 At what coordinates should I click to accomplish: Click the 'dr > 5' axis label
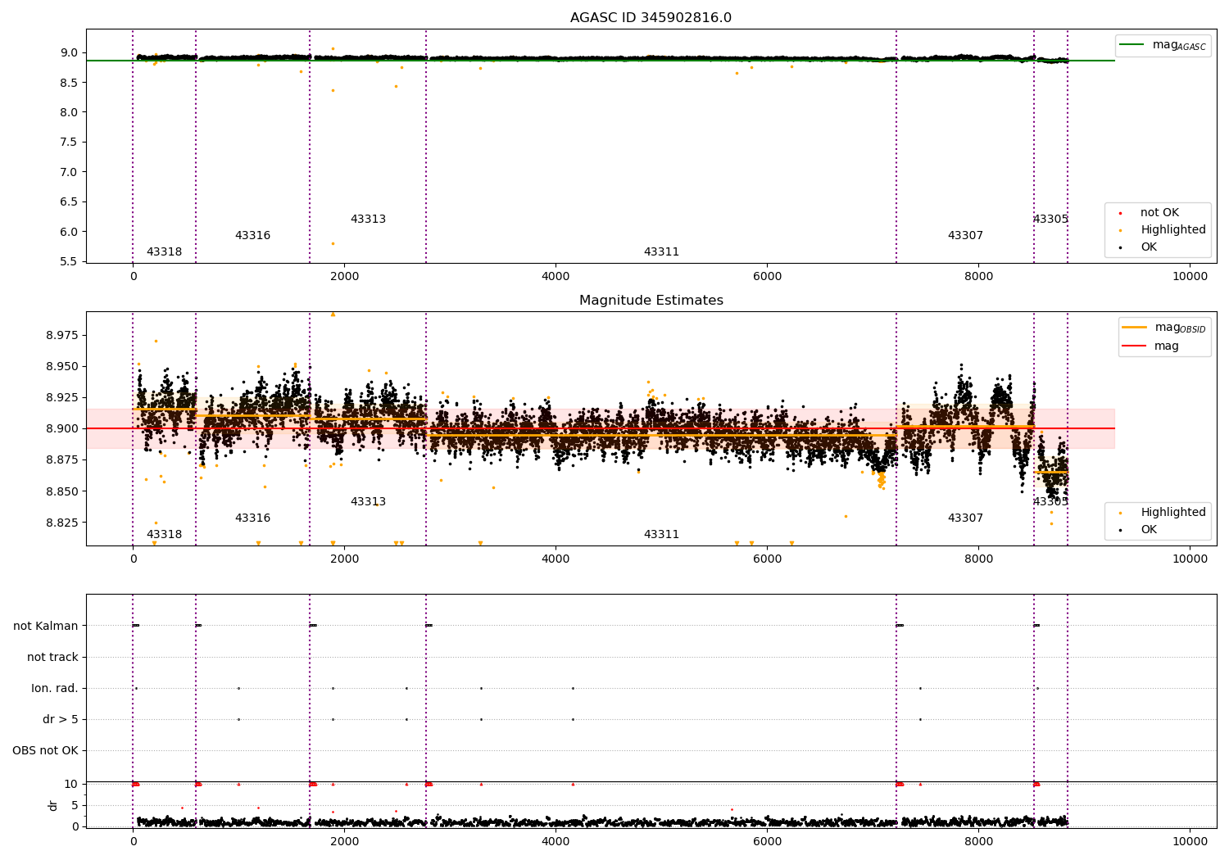61,719
